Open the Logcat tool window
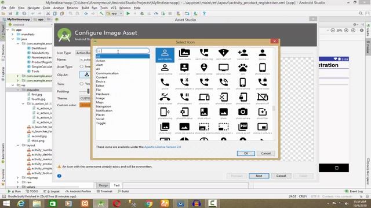The height and width of the screenshot is (208, 371). click(x=52, y=191)
